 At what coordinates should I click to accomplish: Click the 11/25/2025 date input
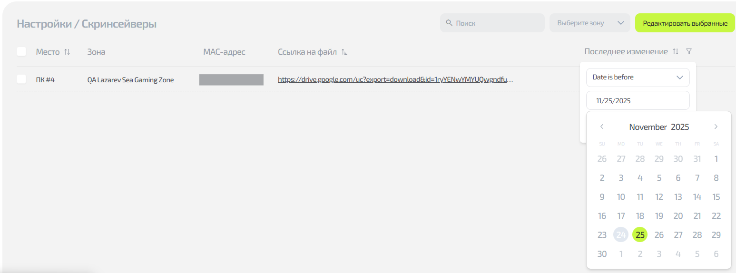638,100
